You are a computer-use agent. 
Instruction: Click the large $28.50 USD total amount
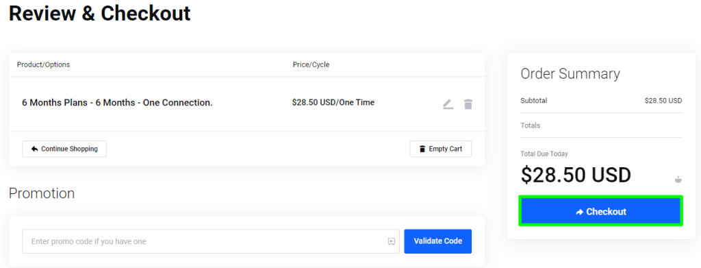[576, 175]
